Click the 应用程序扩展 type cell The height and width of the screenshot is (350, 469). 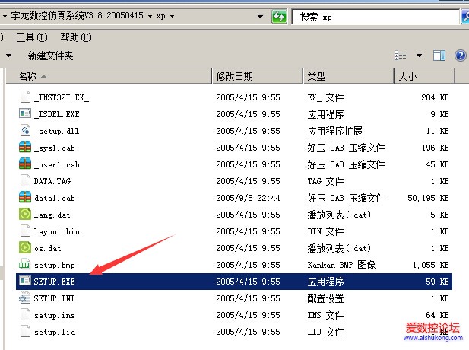(334, 131)
